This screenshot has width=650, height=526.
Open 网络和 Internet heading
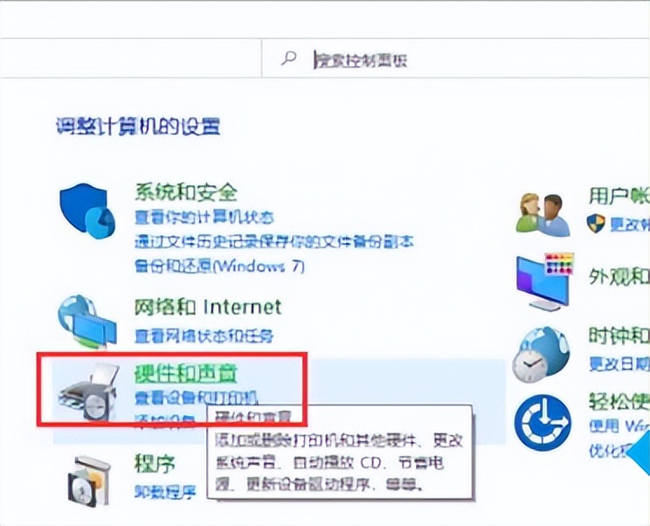[208, 307]
